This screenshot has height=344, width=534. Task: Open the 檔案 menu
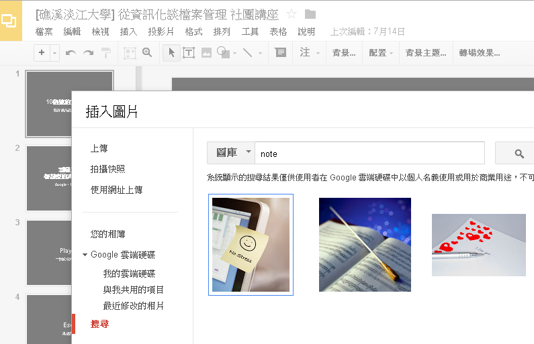44,32
